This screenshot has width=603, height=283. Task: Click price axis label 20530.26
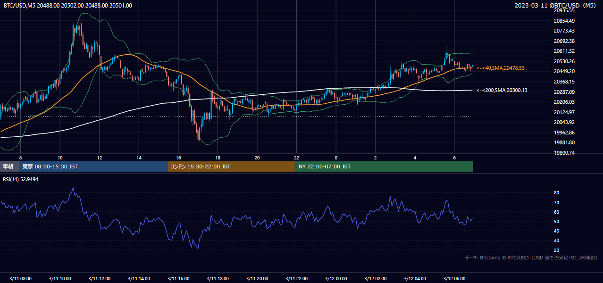point(564,61)
